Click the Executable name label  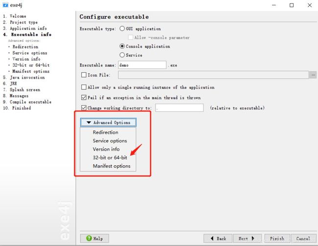coord(98,65)
